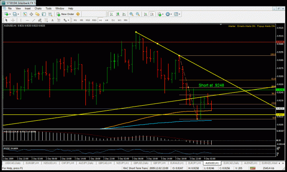This screenshot has height=172, width=287.
Task: Select the D1 timeframe button
Action: (113, 20)
